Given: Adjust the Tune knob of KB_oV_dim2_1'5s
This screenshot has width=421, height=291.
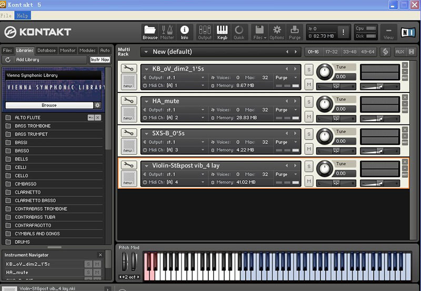Looking at the screenshot, I should [x=325, y=71].
